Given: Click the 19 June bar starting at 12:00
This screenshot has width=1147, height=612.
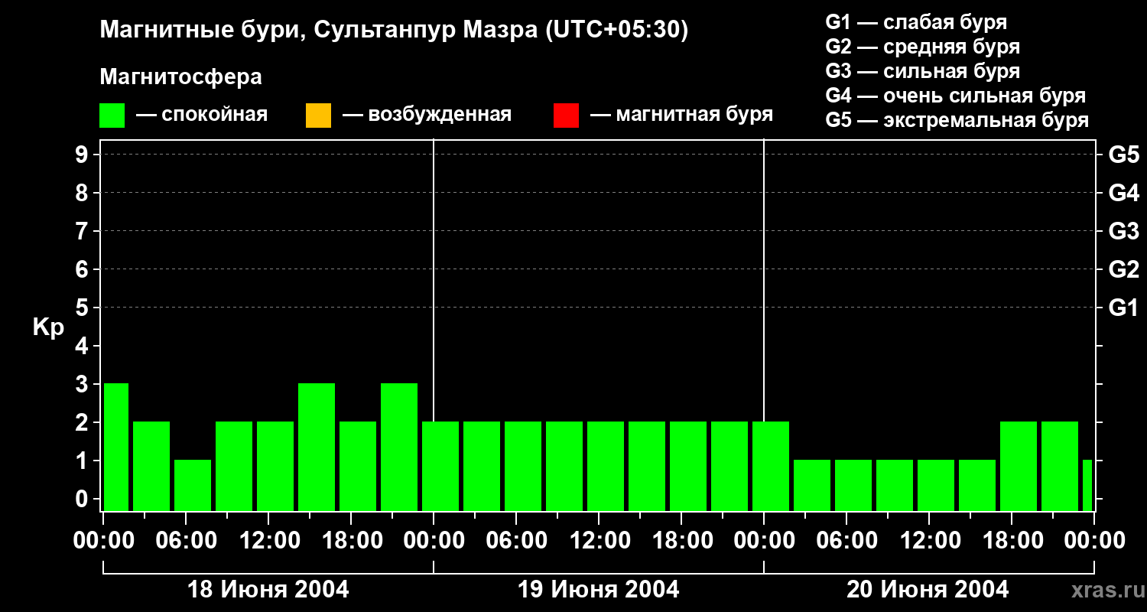Looking at the screenshot, I should click(606, 467).
